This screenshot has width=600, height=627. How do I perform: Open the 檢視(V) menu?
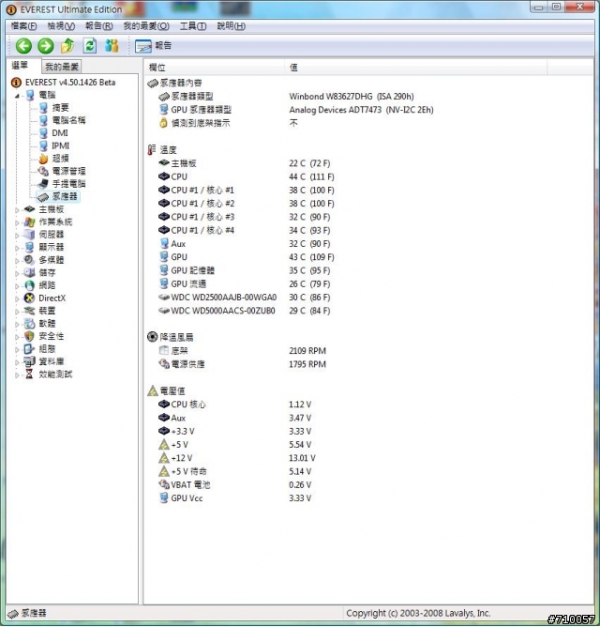click(61, 26)
